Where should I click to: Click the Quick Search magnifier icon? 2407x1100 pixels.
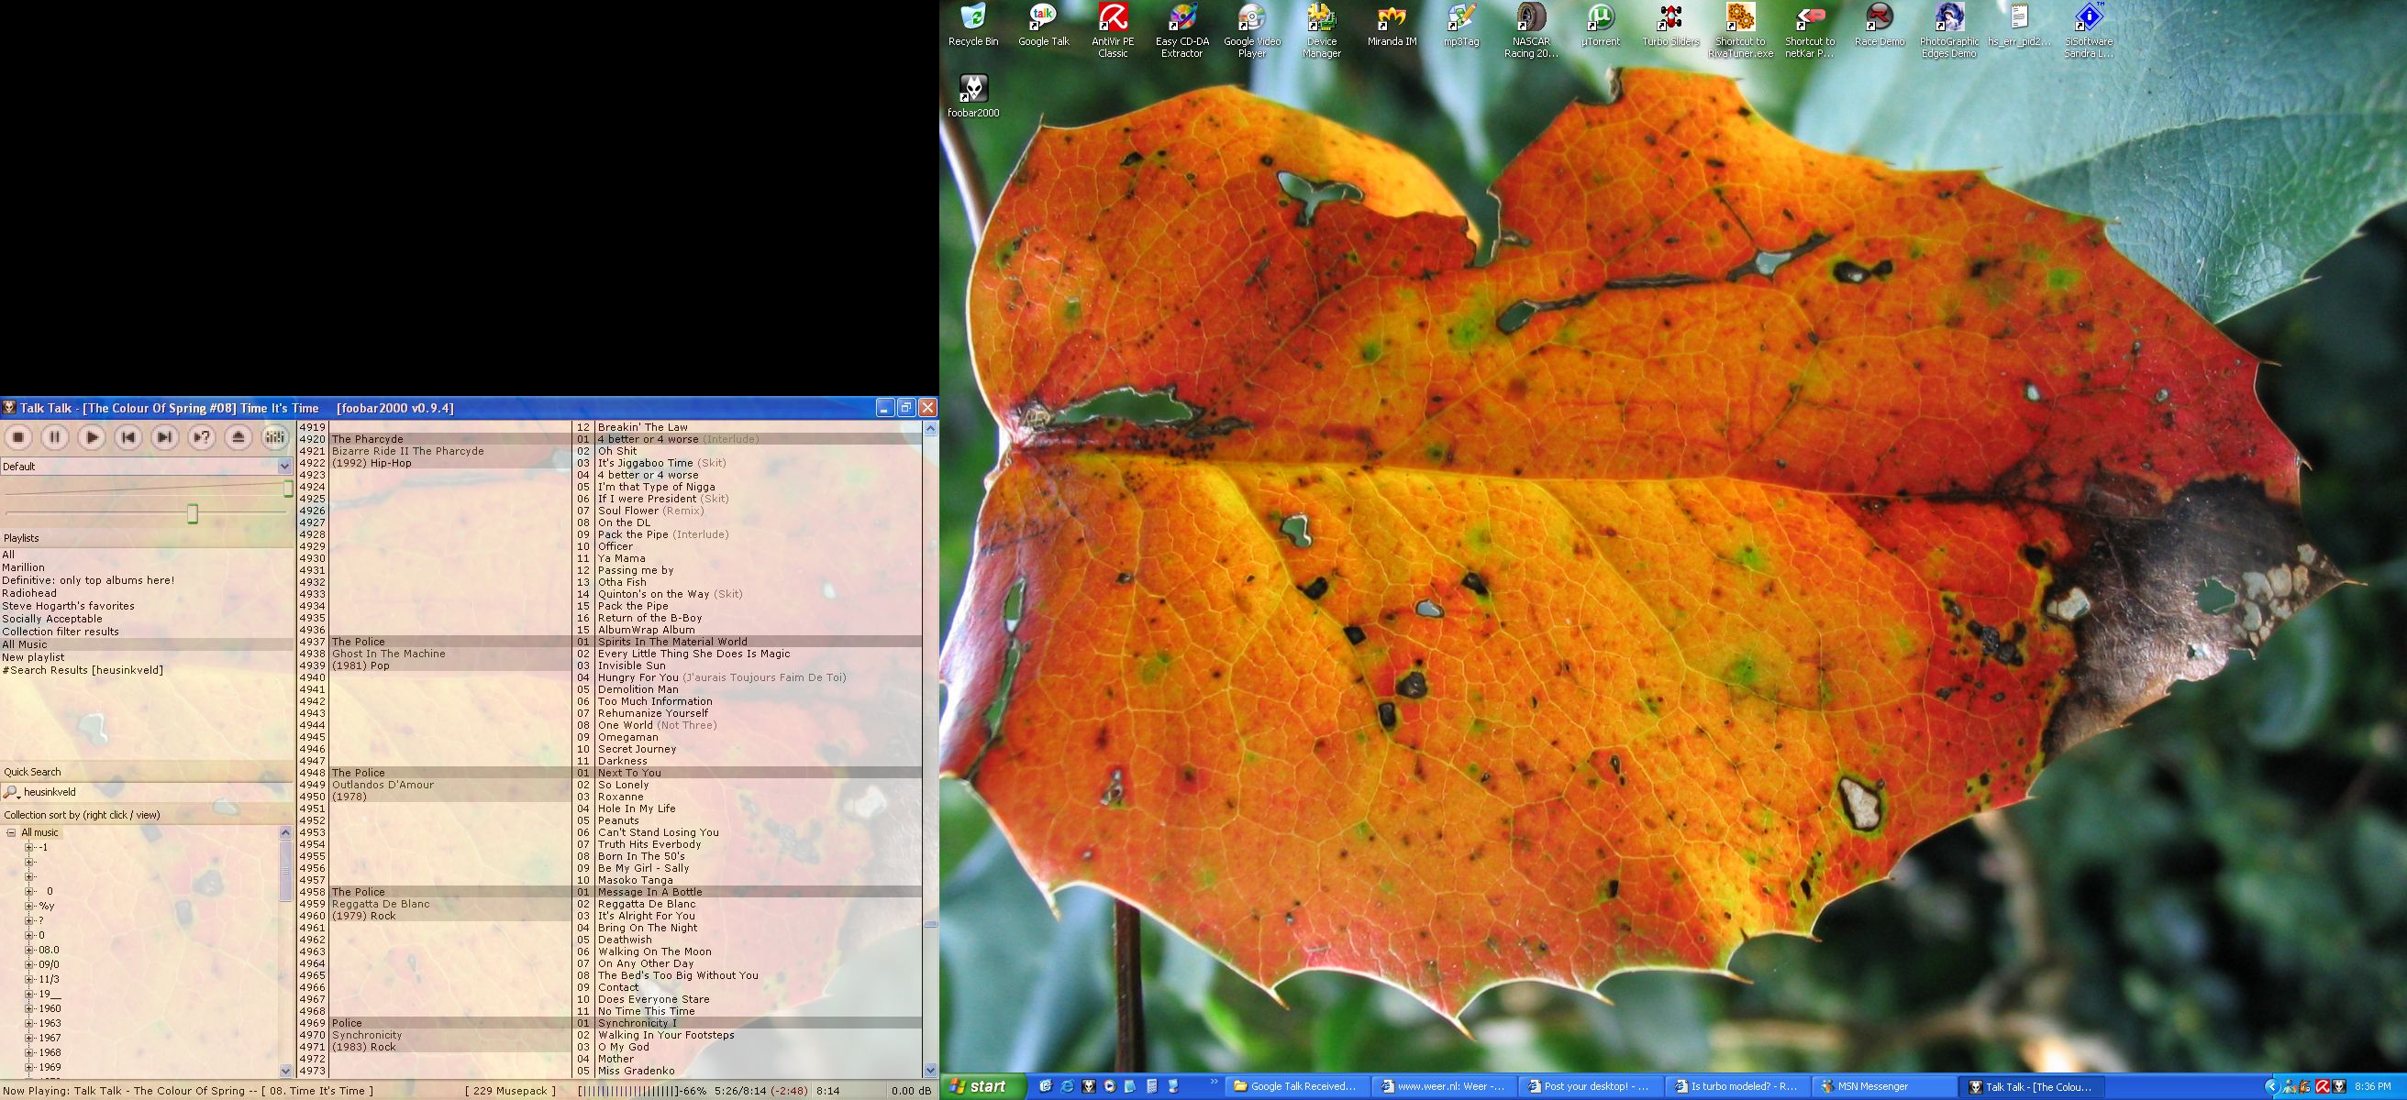coord(11,792)
